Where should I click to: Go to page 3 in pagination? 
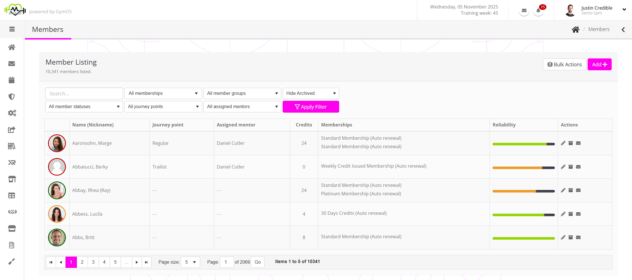coord(93,262)
